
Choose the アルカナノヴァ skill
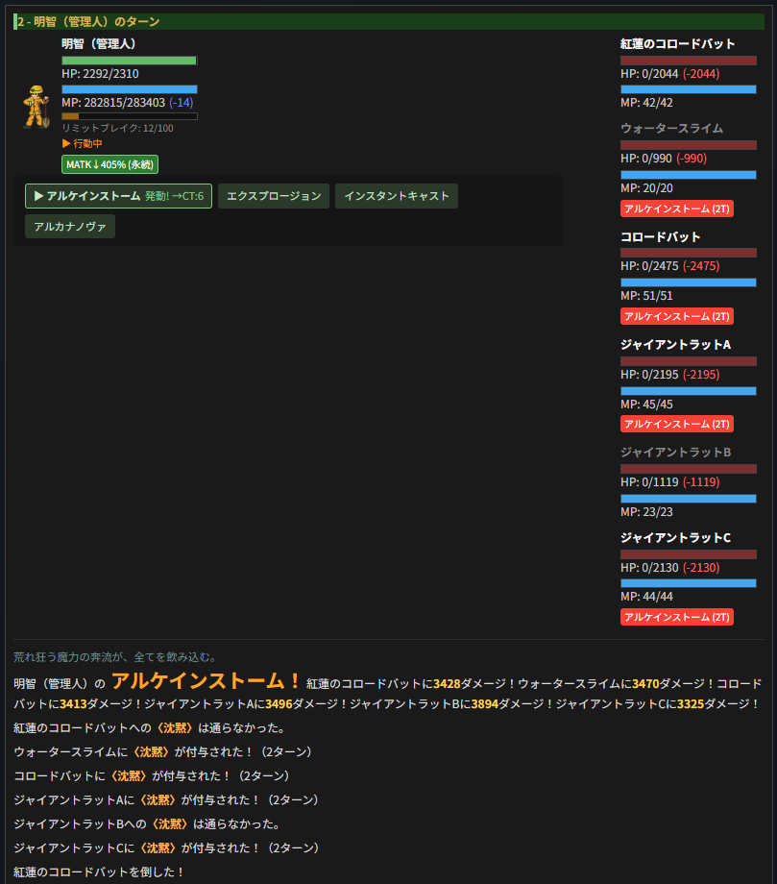click(x=70, y=227)
